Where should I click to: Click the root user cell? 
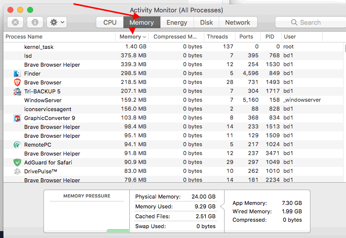[x=288, y=46]
